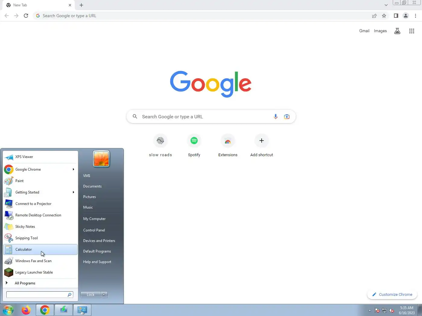Click the Windows Start orb
The width and height of the screenshot is (422, 316).
[x=8, y=310]
